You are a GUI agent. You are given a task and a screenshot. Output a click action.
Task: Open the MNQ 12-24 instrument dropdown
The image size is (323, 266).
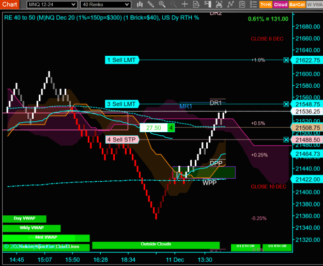pos(52,5)
